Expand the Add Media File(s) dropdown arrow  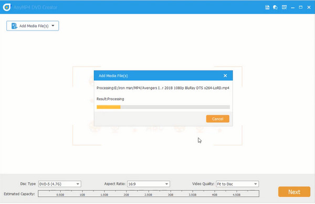coord(53,26)
